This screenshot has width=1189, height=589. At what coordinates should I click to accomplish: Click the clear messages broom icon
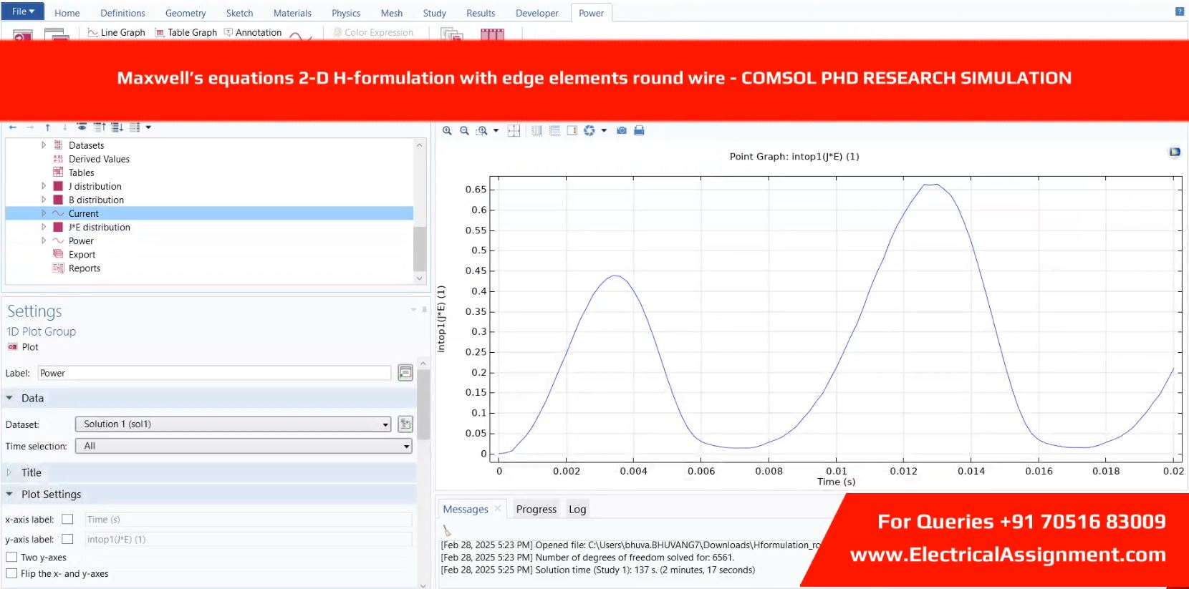447,530
